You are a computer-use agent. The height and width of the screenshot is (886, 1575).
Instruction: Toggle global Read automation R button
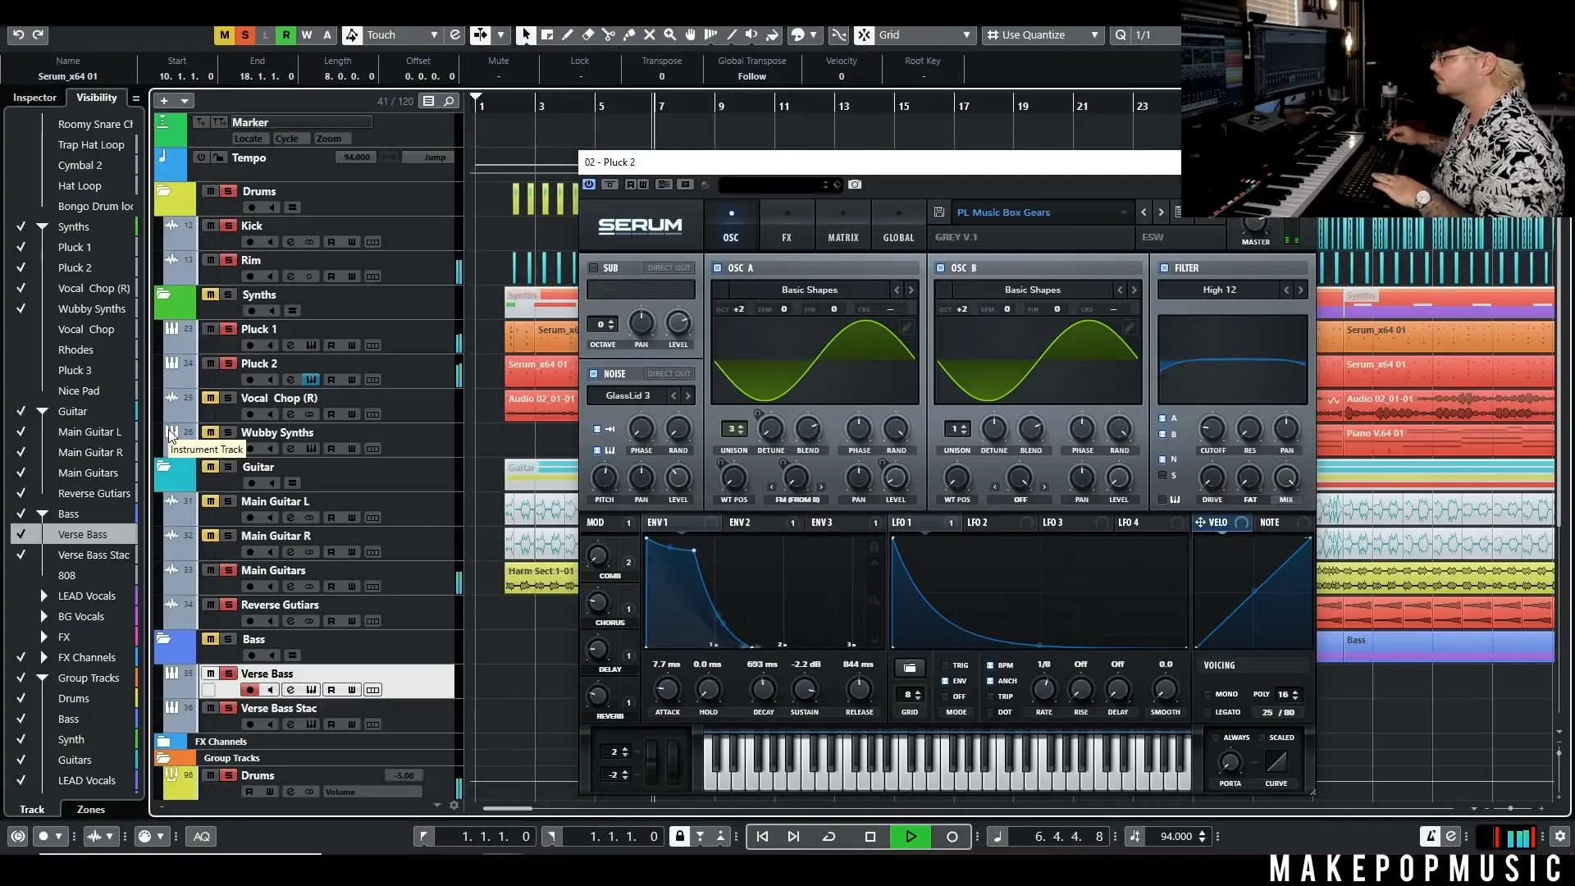point(286,34)
